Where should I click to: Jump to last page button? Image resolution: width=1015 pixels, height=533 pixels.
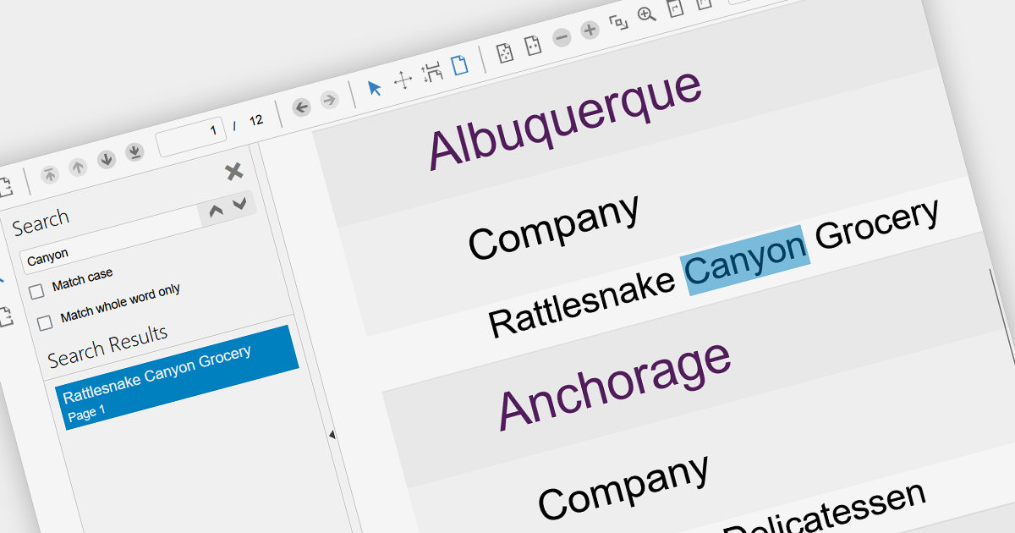(134, 152)
